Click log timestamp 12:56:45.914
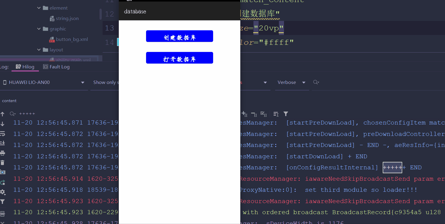445x224 pixels. [x=60, y=179]
